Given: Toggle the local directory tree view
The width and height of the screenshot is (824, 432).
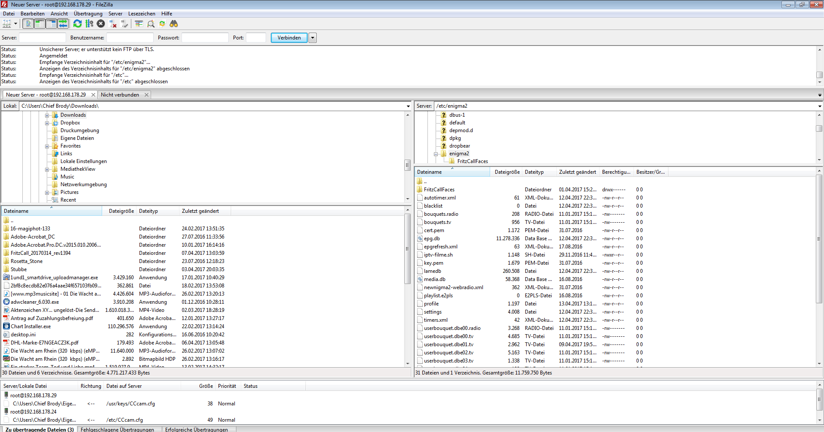Looking at the screenshot, I should [x=39, y=24].
